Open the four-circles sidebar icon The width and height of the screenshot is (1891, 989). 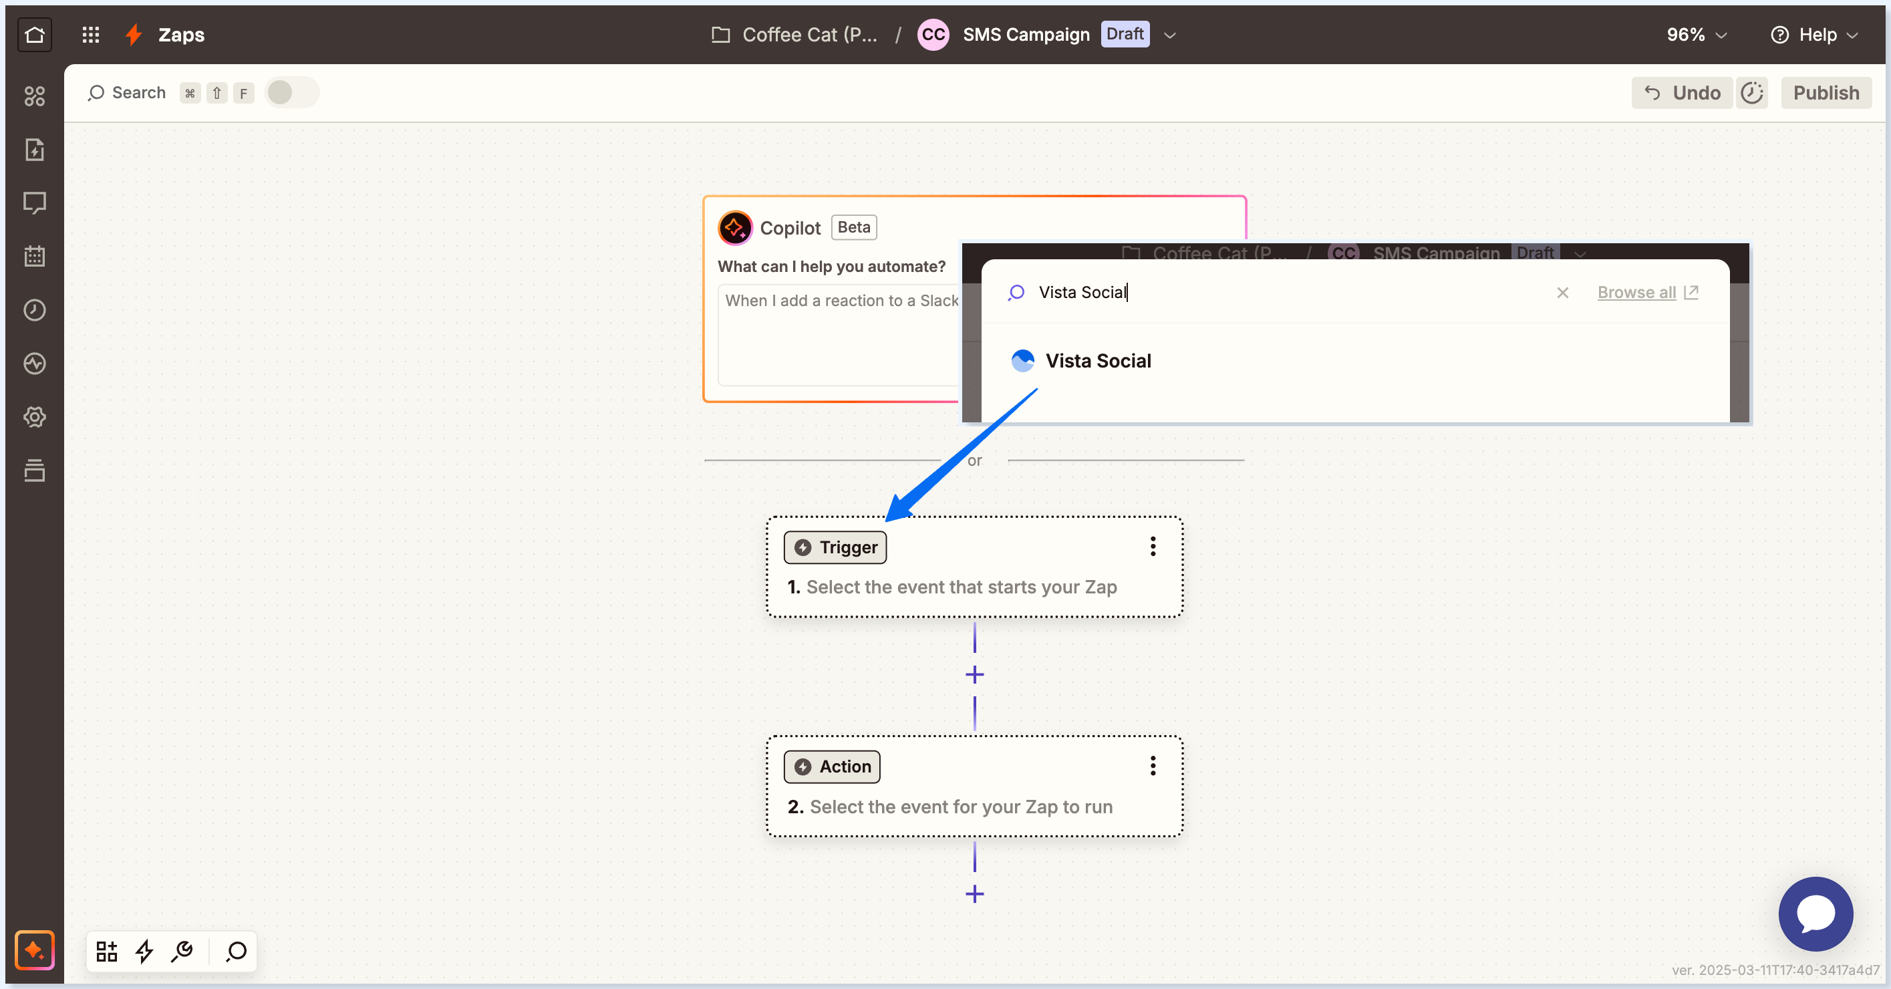pos(35,96)
